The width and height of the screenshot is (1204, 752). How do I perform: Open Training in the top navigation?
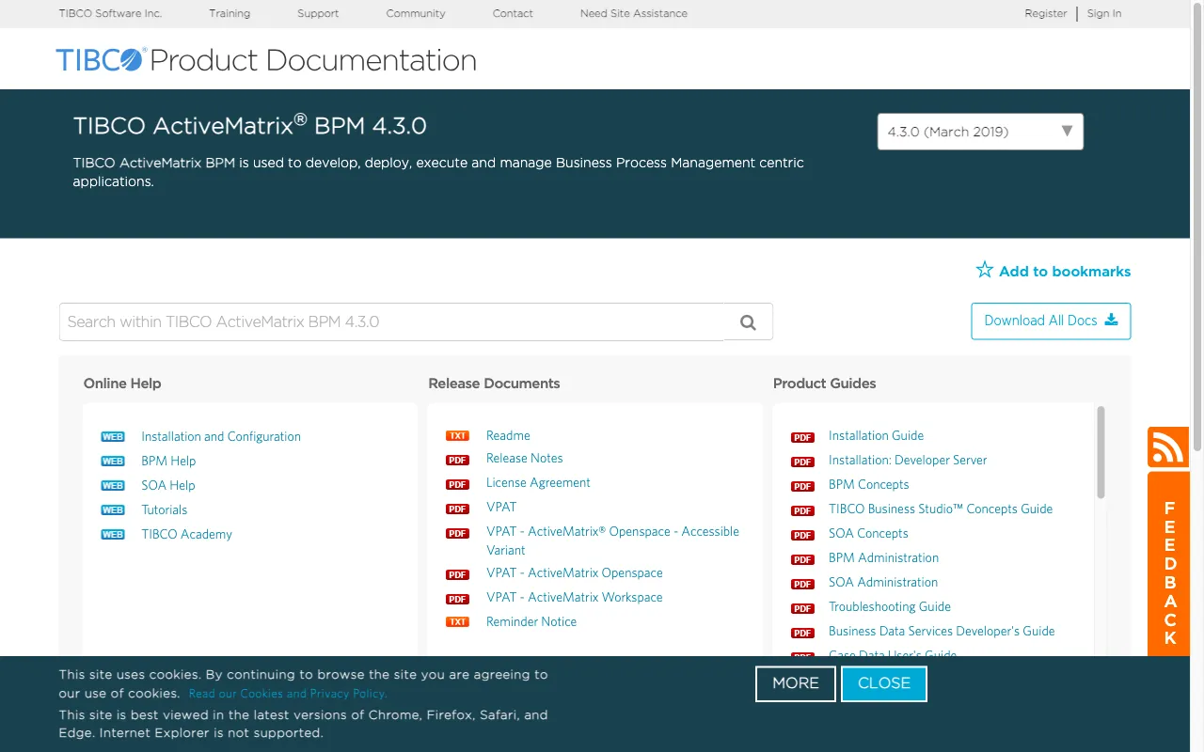point(230,13)
